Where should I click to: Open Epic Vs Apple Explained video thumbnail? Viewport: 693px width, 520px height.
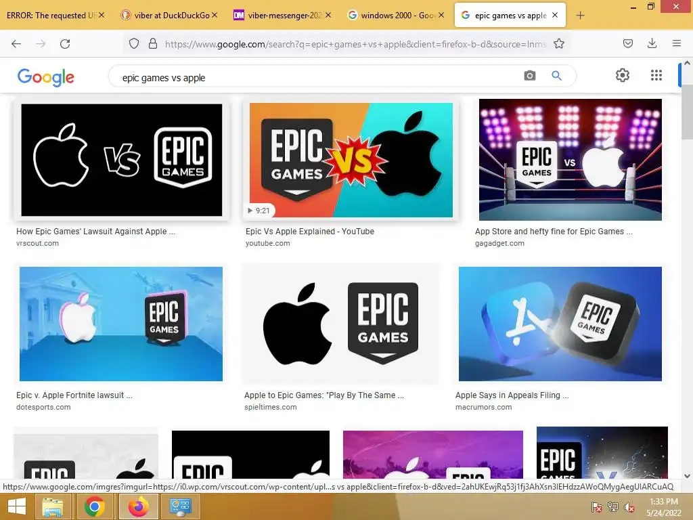(x=351, y=160)
